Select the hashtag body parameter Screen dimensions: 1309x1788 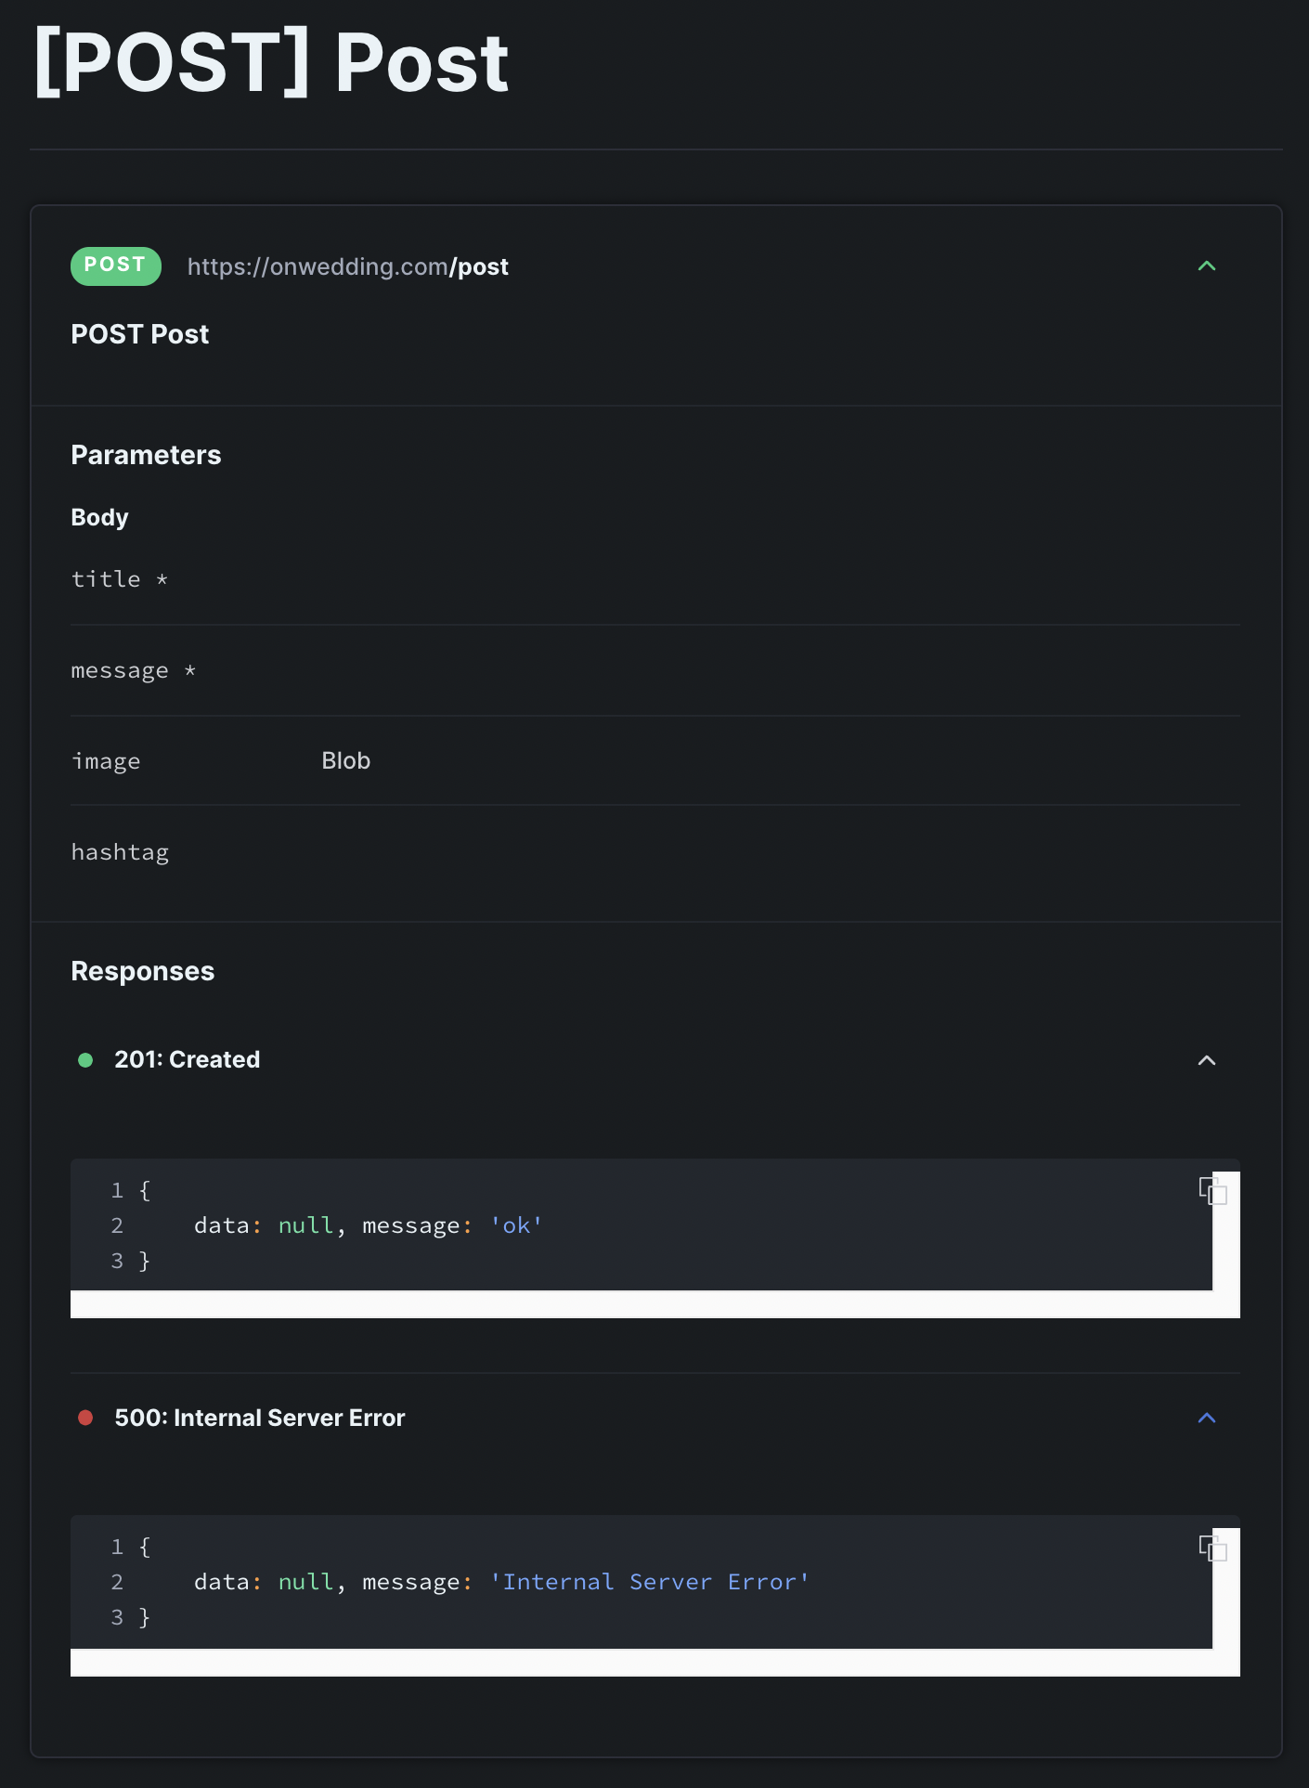121,852
